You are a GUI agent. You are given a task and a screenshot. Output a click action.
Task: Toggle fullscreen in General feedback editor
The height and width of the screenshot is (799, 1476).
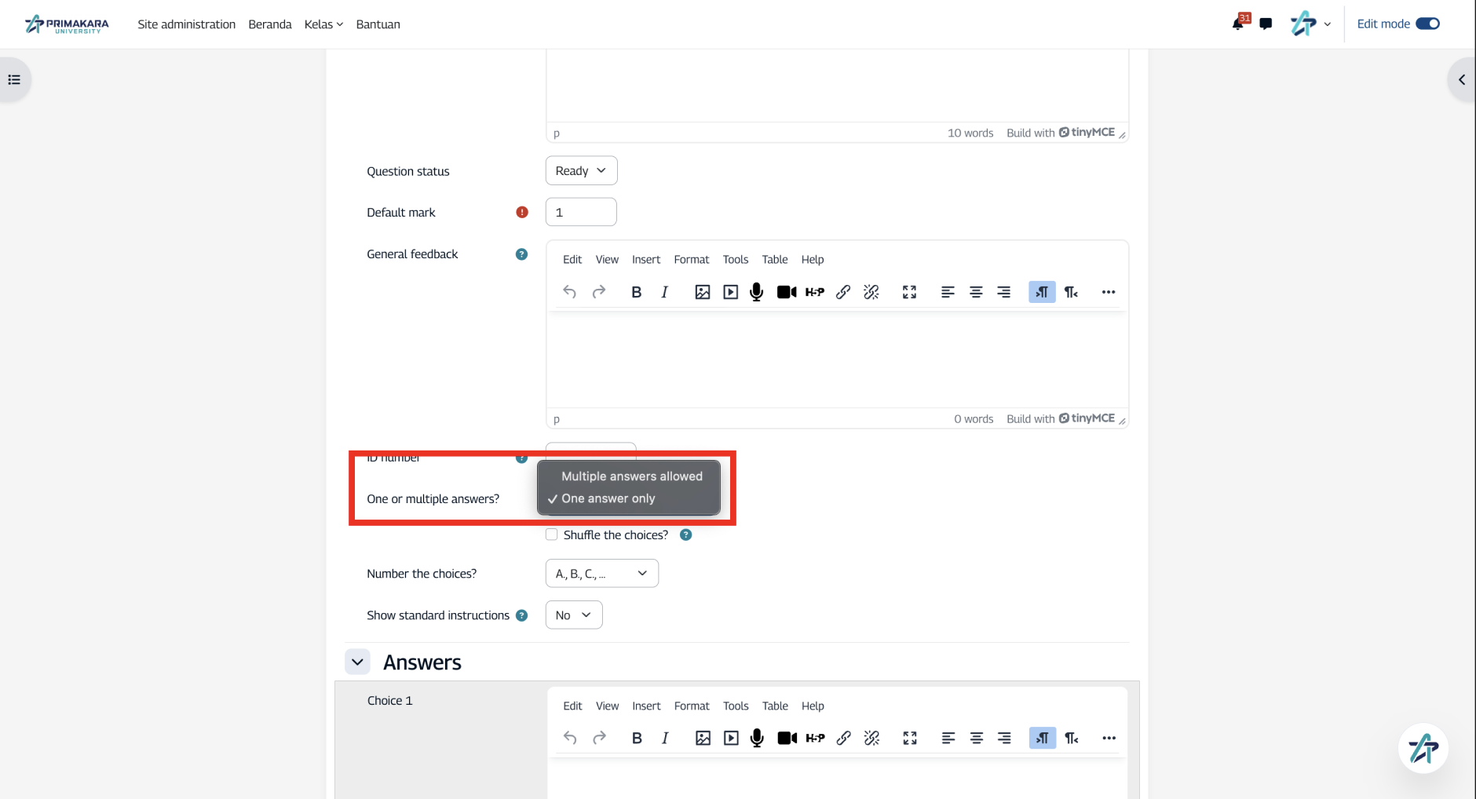point(909,292)
